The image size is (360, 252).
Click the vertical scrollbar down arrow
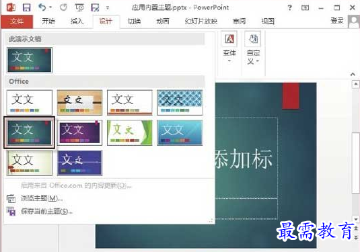tap(356, 219)
